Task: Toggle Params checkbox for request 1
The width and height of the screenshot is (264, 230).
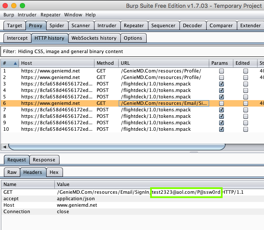Action: [222, 71]
